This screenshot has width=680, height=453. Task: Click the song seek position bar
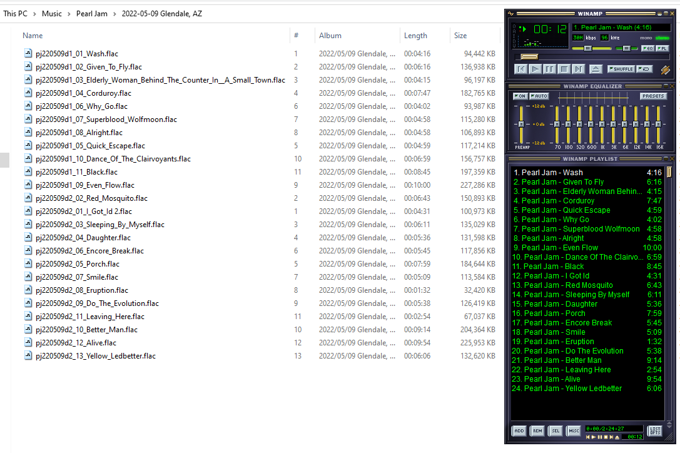click(592, 57)
